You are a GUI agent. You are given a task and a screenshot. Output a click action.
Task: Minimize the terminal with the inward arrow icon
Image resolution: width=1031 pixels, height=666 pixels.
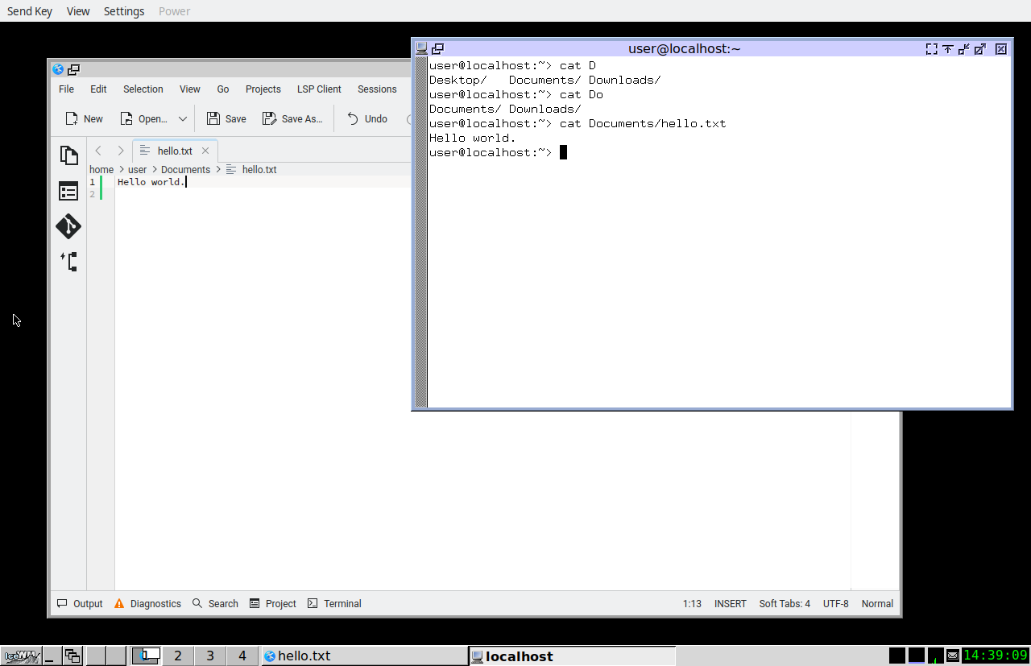click(x=964, y=48)
